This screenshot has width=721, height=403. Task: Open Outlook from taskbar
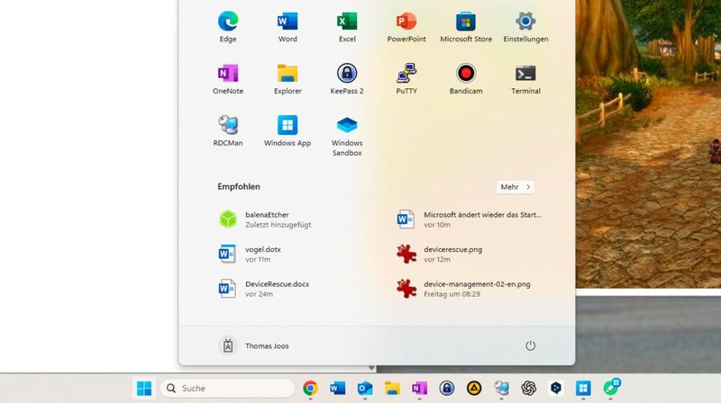[x=365, y=389]
